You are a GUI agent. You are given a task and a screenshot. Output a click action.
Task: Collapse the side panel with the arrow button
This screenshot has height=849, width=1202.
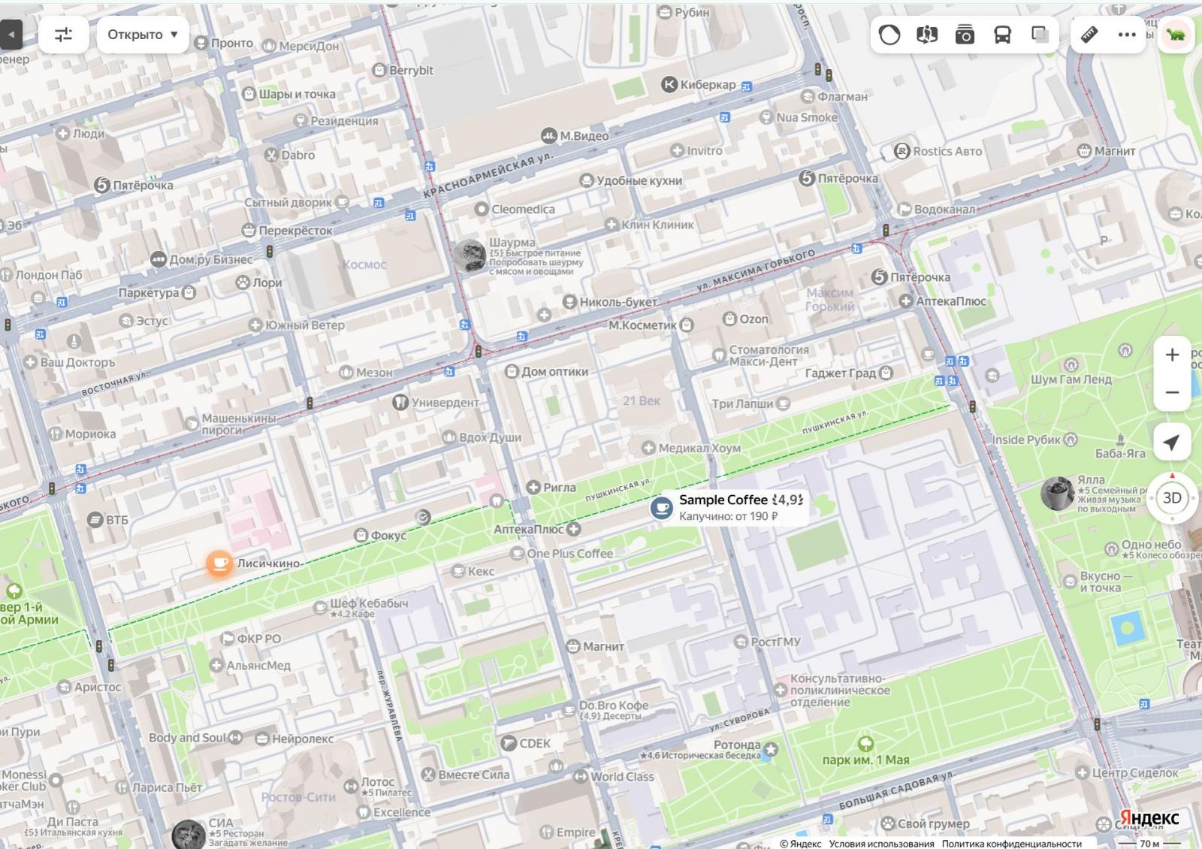tap(11, 35)
